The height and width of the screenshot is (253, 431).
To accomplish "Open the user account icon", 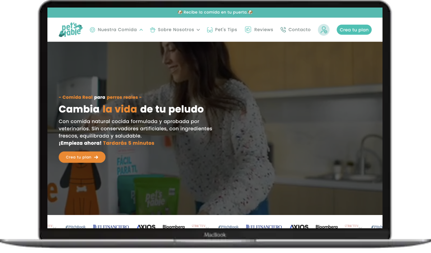I will [x=324, y=30].
